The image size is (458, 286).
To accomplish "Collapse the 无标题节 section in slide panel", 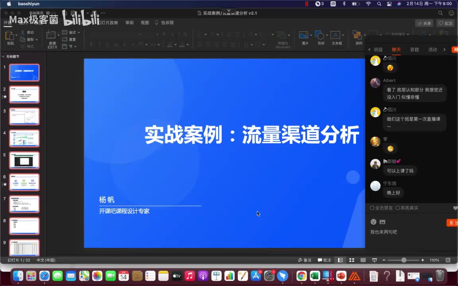I will coord(3,57).
